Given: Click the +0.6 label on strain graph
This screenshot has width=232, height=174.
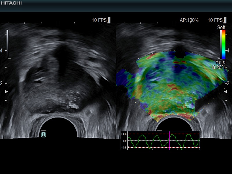Looking at the screenshot, I should click(x=124, y=134).
